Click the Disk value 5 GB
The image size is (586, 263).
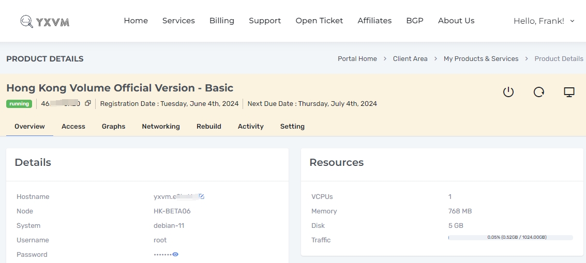point(456,226)
